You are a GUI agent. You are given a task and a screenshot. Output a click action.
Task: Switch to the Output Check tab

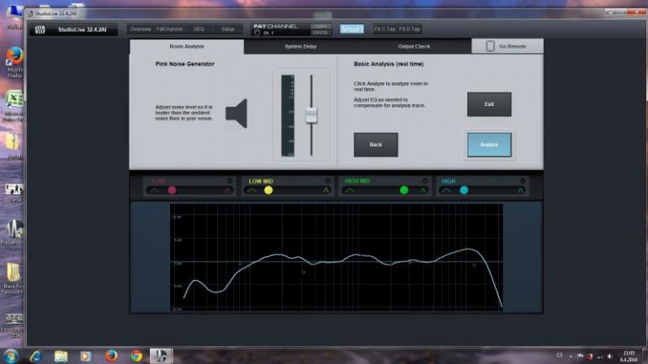point(414,46)
